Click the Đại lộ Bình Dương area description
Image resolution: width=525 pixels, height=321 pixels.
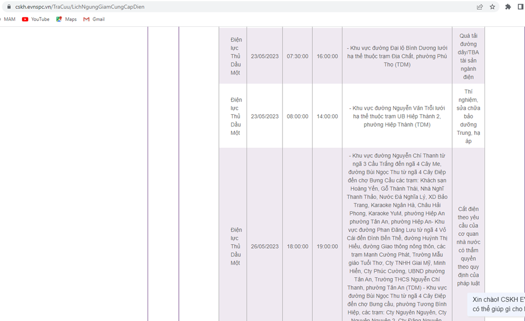397,56
